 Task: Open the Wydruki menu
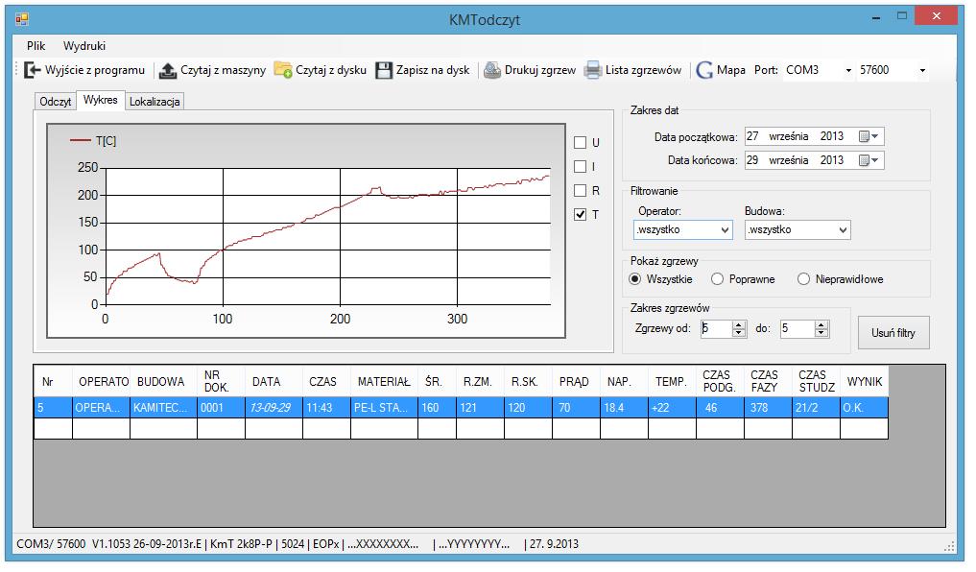pos(84,46)
